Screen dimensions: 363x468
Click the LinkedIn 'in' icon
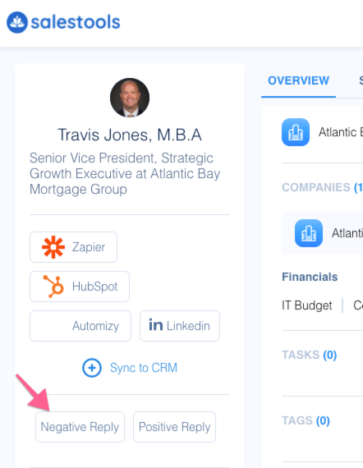click(x=156, y=325)
